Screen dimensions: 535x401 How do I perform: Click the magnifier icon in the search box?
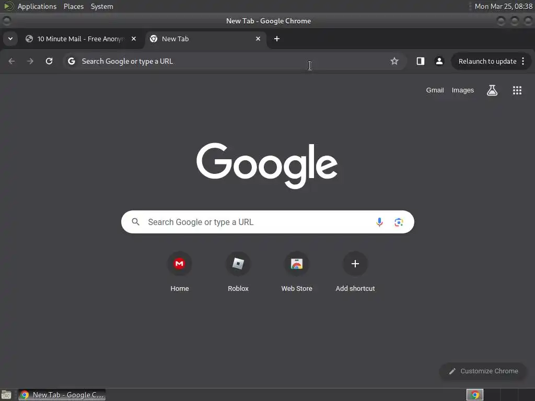click(135, 222)
